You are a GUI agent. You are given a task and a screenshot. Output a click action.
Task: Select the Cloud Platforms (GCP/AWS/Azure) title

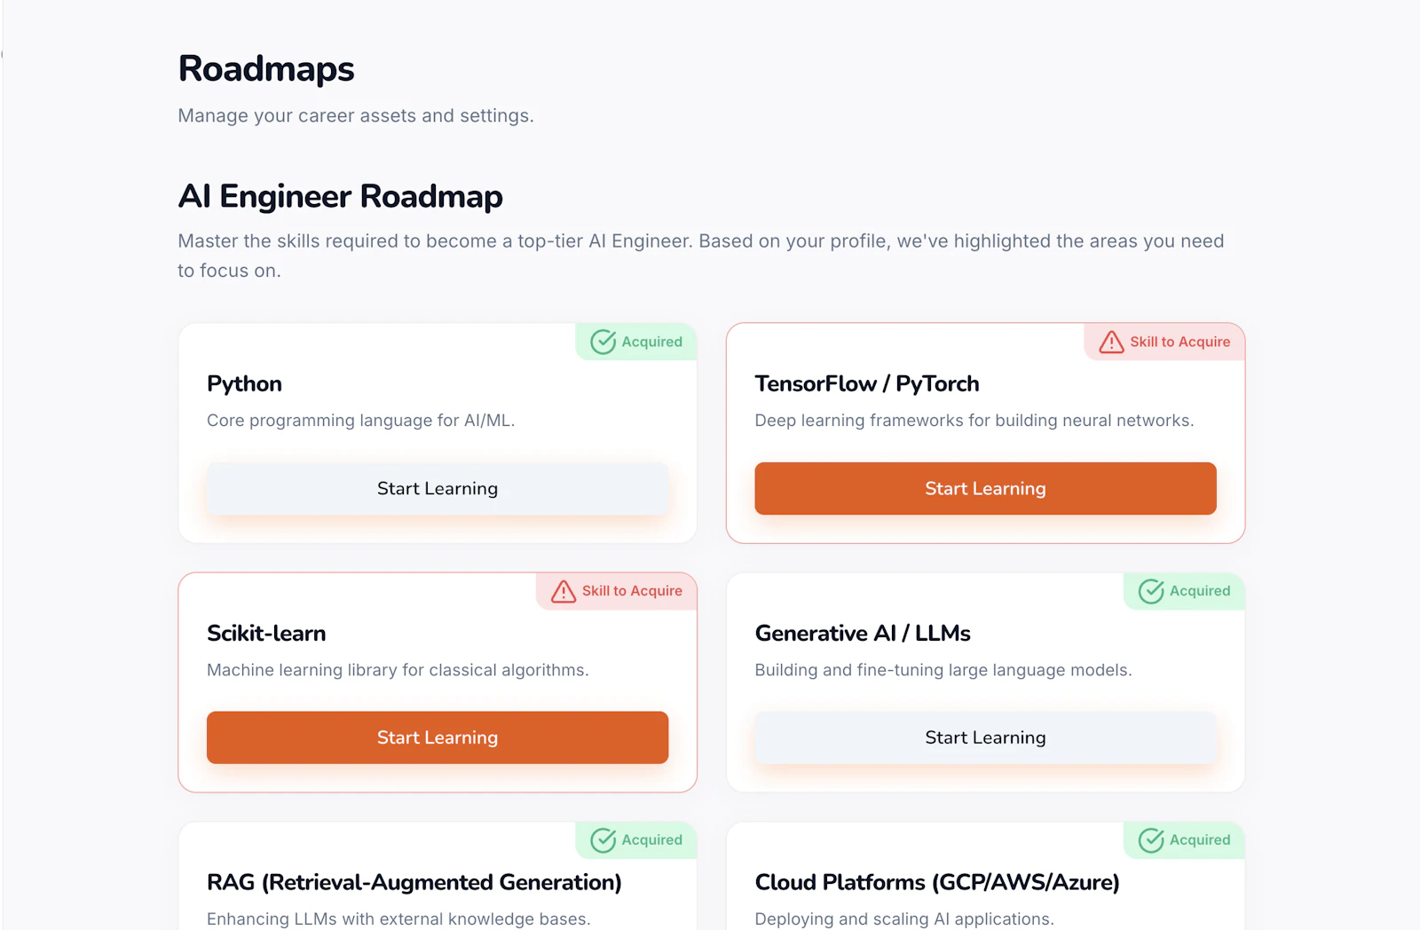937,882
